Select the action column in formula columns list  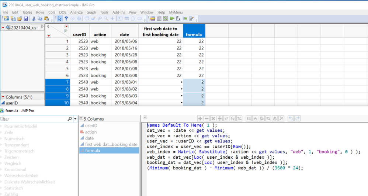coord(91,132)
